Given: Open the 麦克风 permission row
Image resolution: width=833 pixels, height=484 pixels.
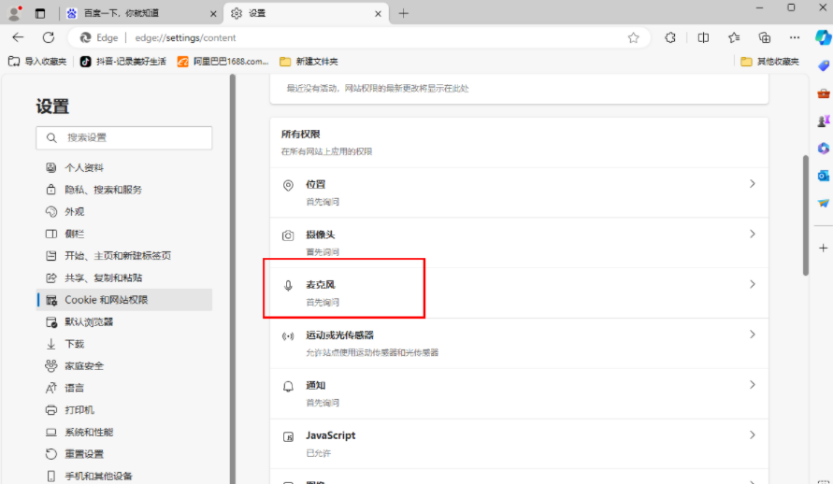Looking at the screenshot, I should click(x=519, y=293).
